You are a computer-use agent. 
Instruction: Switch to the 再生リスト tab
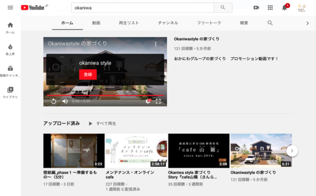point(128,23)
